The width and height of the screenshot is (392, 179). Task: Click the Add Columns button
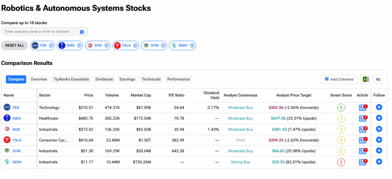pyautogui.click(x=339, y=79)
